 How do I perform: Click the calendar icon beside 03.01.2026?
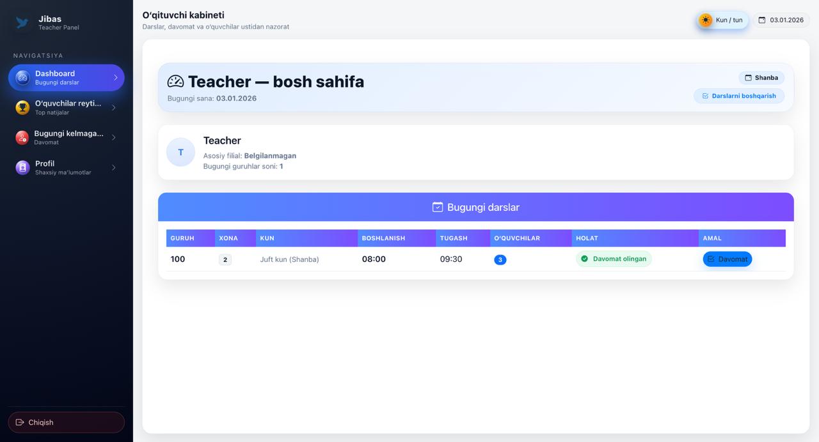762,20
